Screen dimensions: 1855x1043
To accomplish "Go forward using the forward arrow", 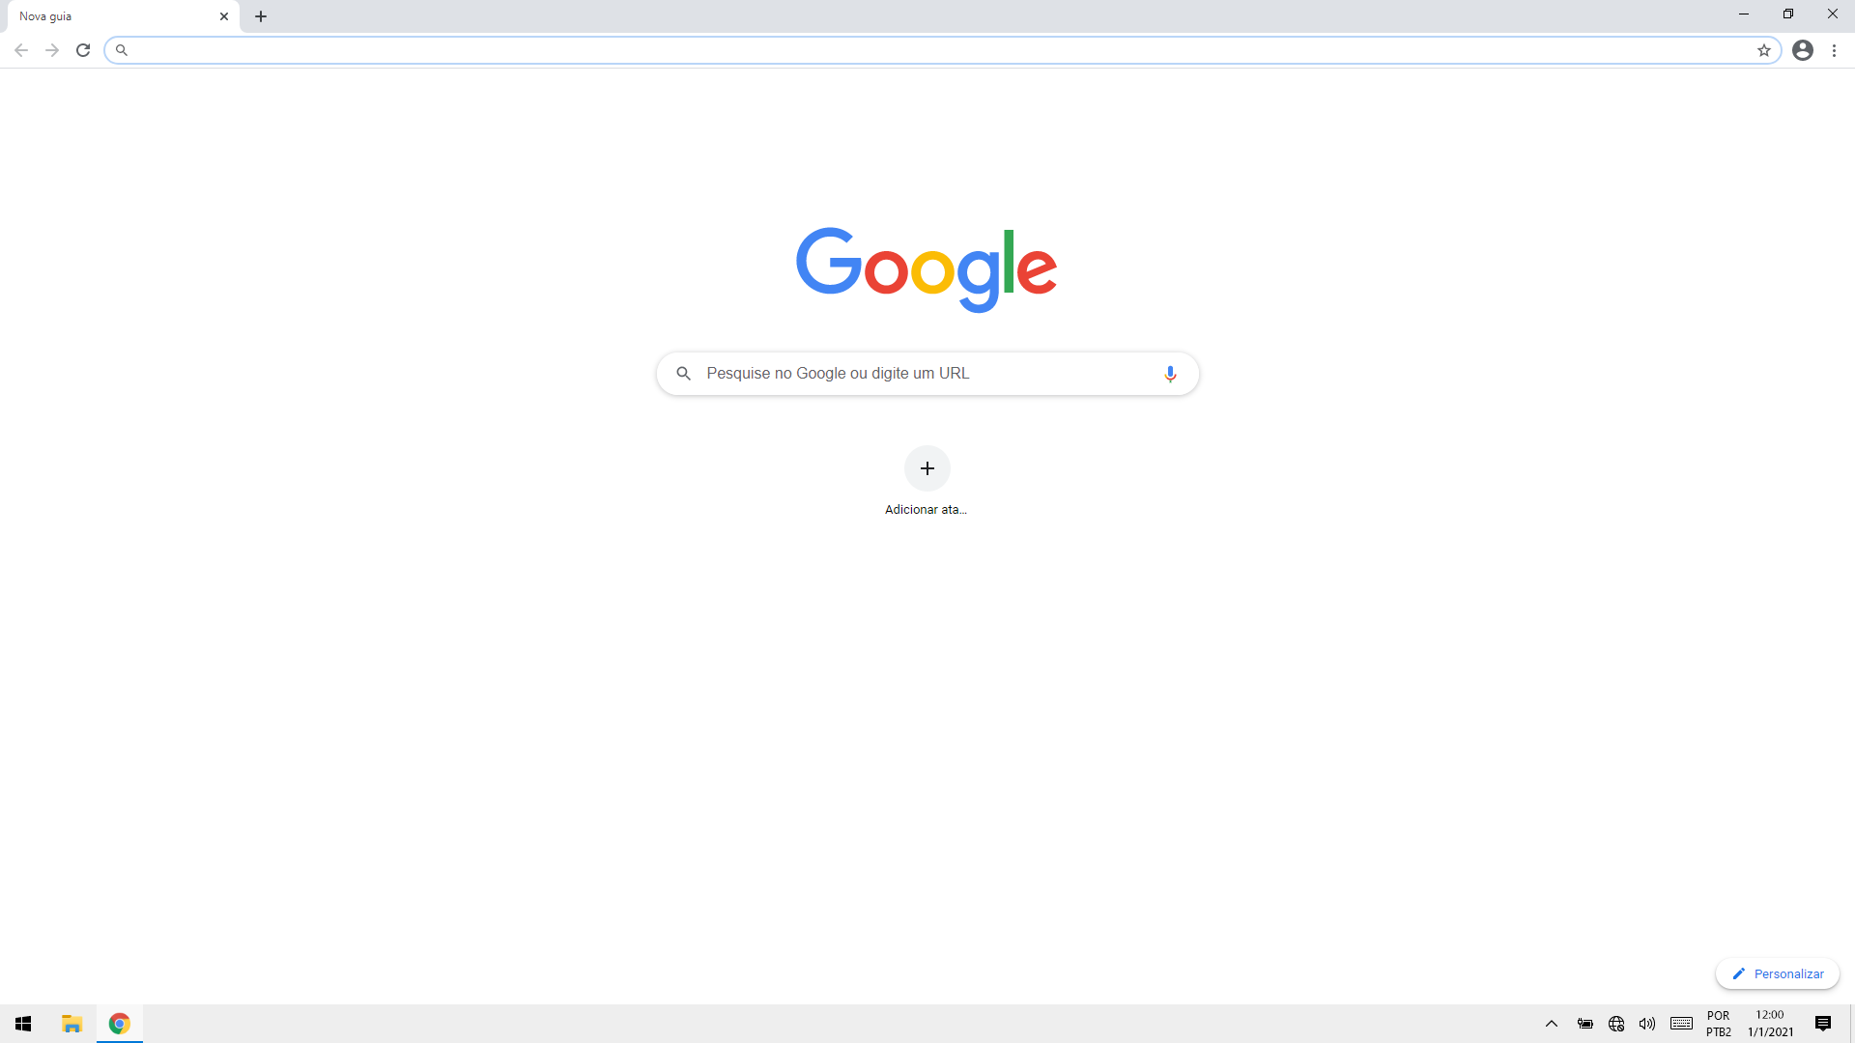I will pyautogui.click(x=52, y=50).
